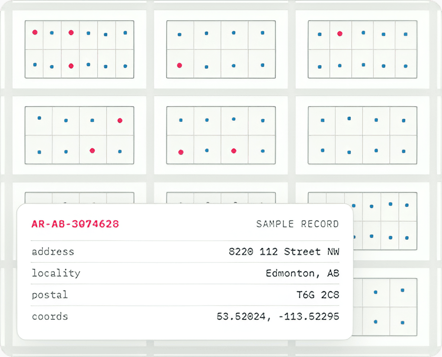442x357 pixels.
Task: Click the locality row label
Action: point(56,273)
